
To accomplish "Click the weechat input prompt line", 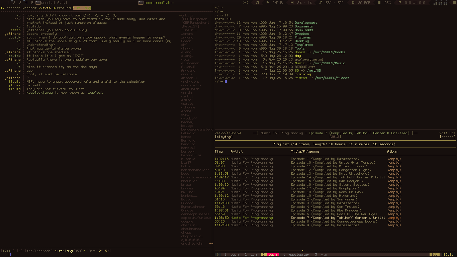I will pos(107,255).
